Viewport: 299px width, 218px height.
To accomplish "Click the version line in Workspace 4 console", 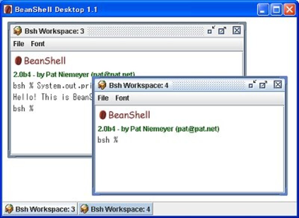I will click(158, 129).
